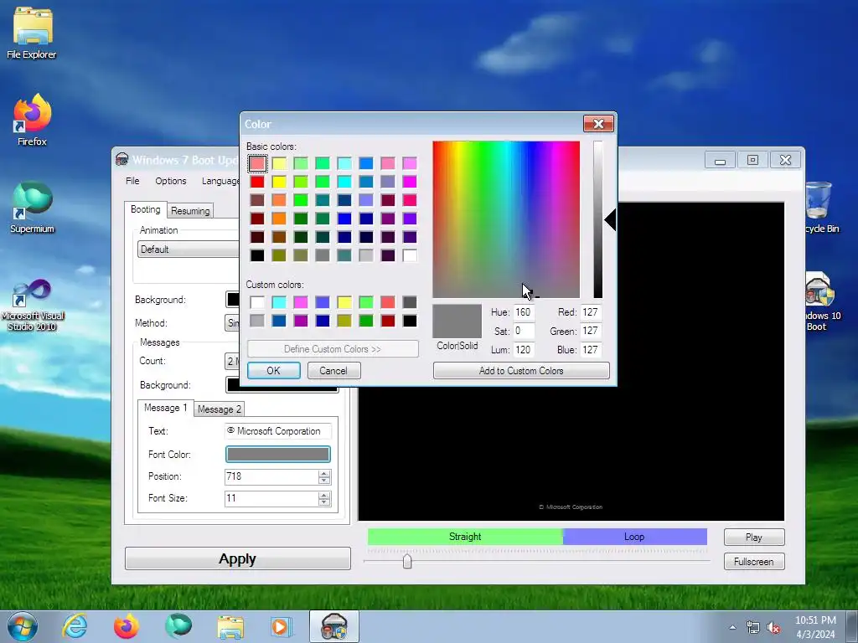Click the green Straight timeline segment
Screen dimensions: 858x643
465,537
